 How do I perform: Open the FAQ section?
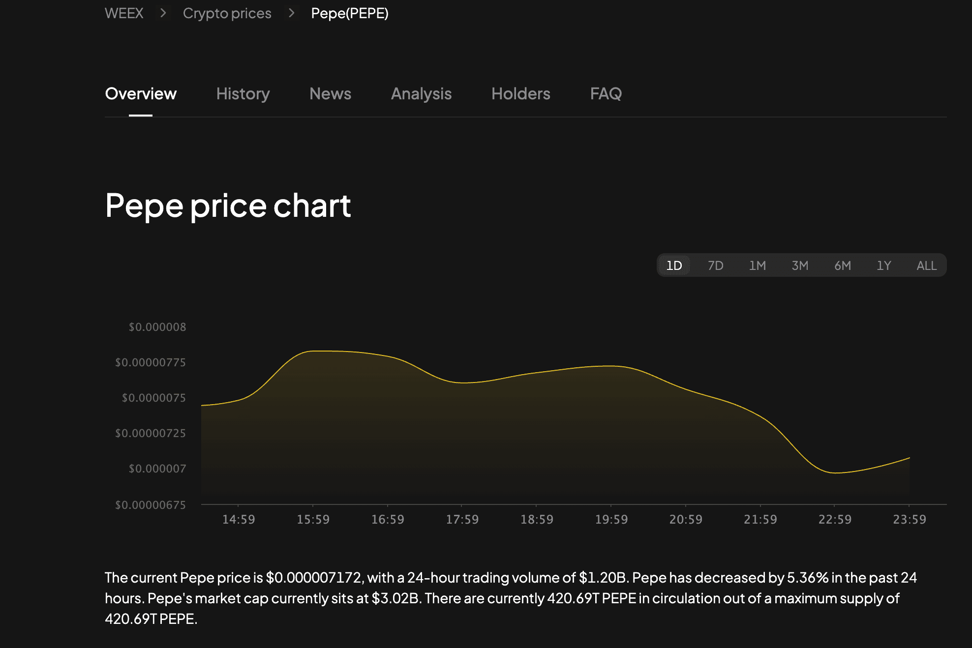607,94
